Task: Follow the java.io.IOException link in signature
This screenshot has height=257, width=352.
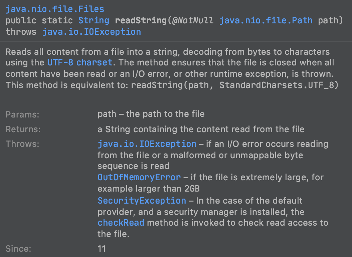Action: [x=92, y=32]
